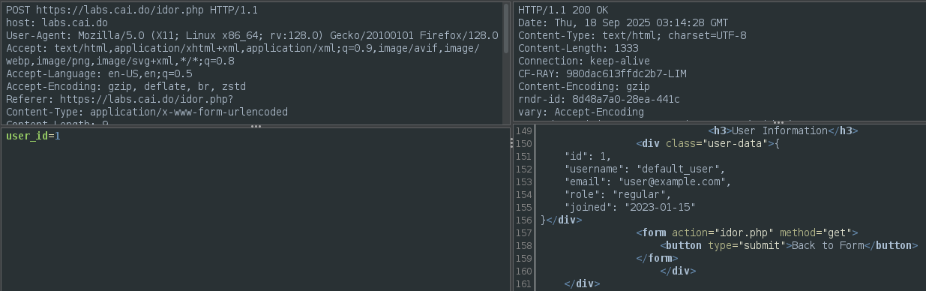Click the "email" line in response body

[648, 181]
